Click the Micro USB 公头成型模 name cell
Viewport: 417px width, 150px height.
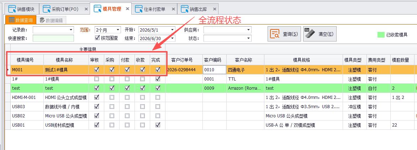point(66,116)
